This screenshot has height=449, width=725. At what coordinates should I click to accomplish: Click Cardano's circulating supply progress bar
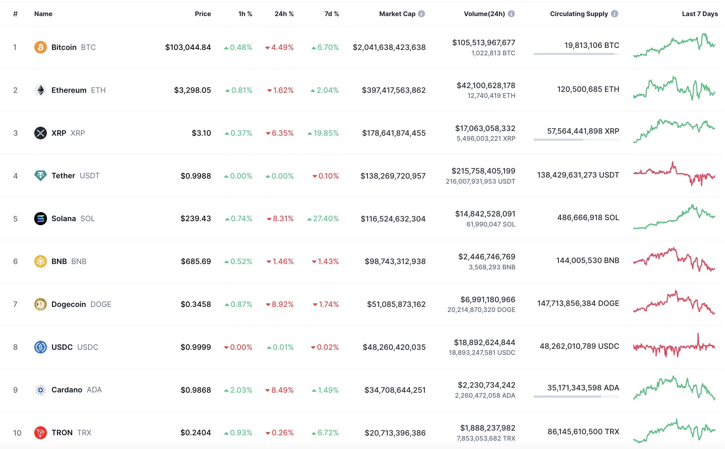coord(576,397)
